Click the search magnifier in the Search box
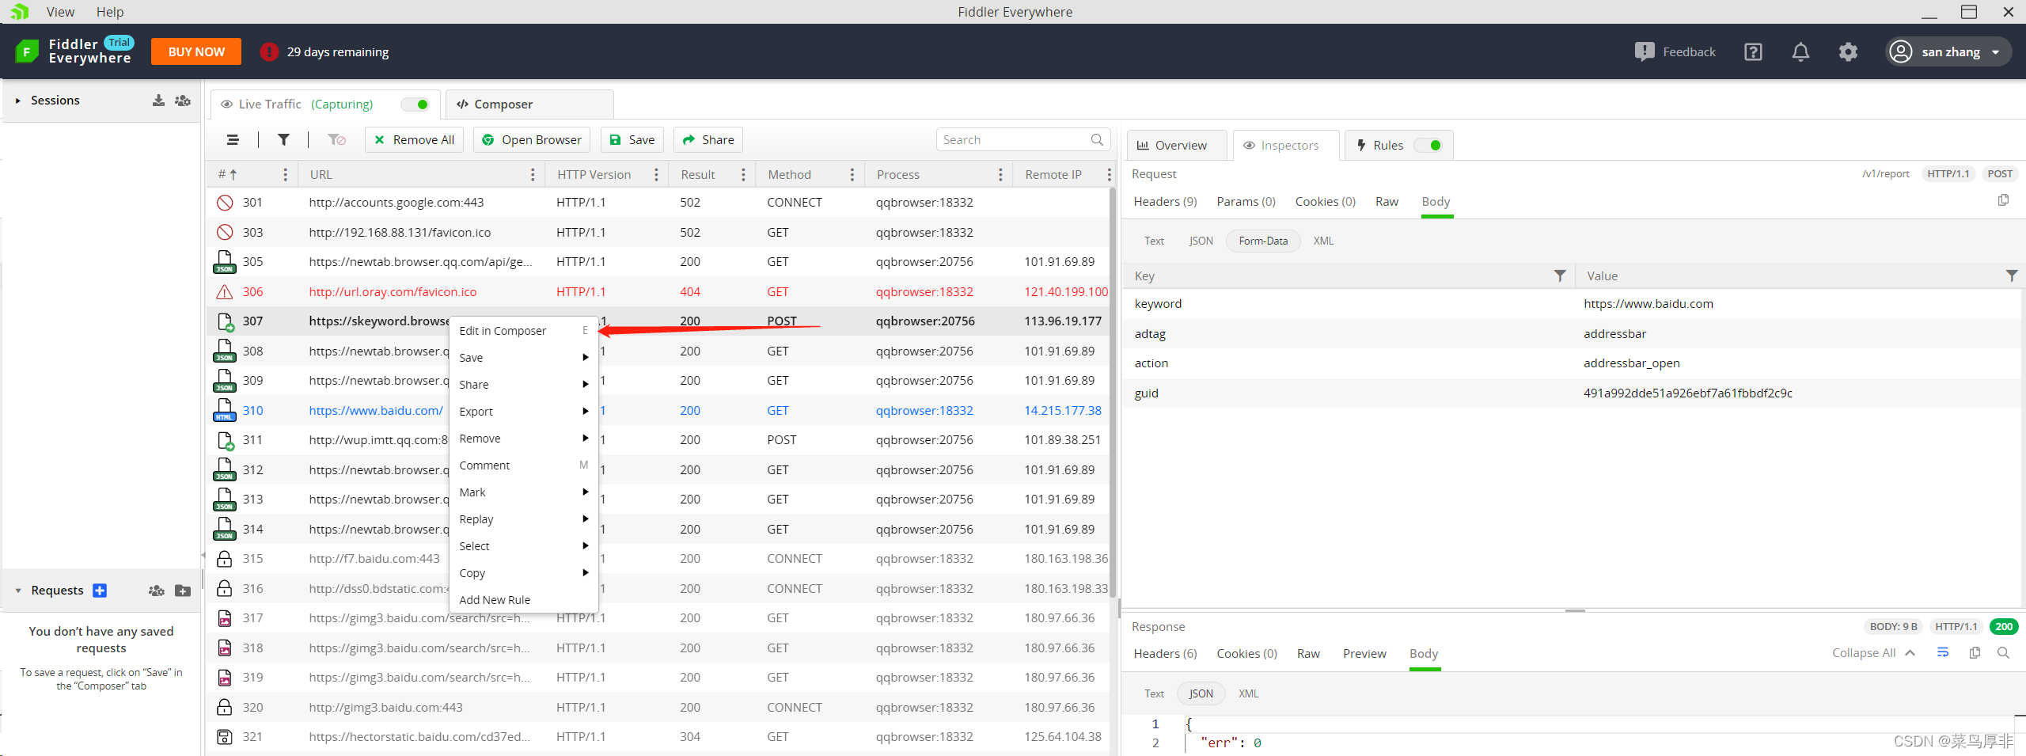This screenshot has height=756, width=2026. [1097, 140]
